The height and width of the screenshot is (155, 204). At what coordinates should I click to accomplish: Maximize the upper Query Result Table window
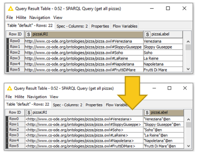168,8
